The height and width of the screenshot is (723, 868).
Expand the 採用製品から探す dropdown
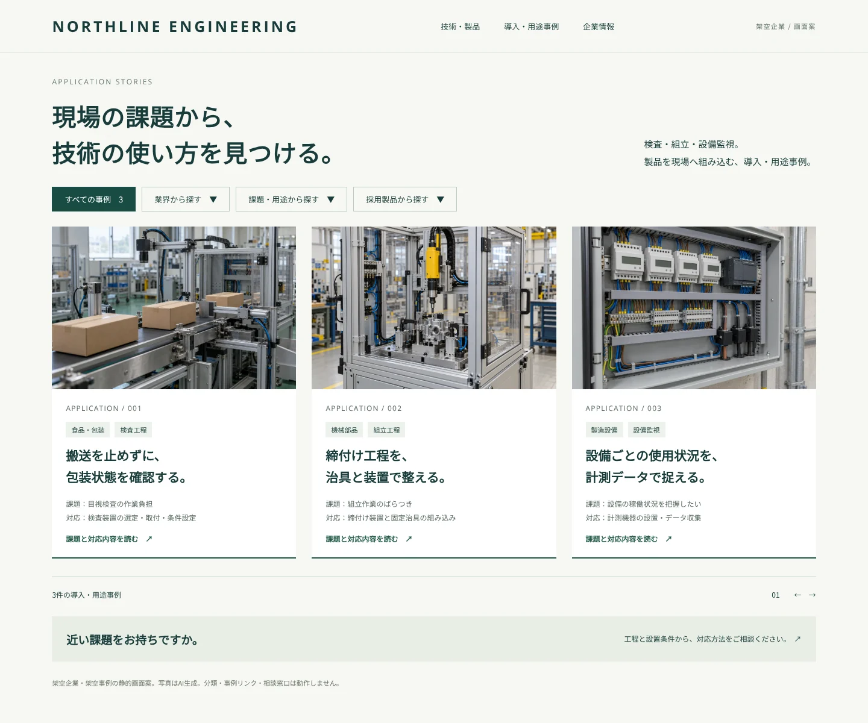point(405,199)
